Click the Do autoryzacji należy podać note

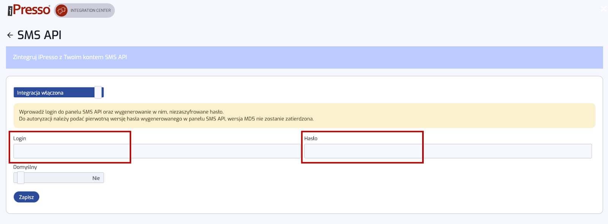point(166,119)
